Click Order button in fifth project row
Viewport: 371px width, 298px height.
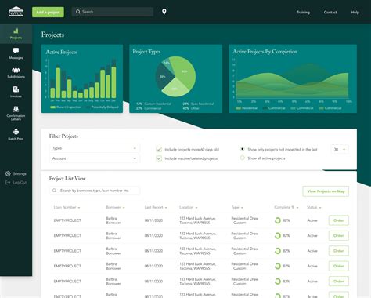click(x=339, y=281)
